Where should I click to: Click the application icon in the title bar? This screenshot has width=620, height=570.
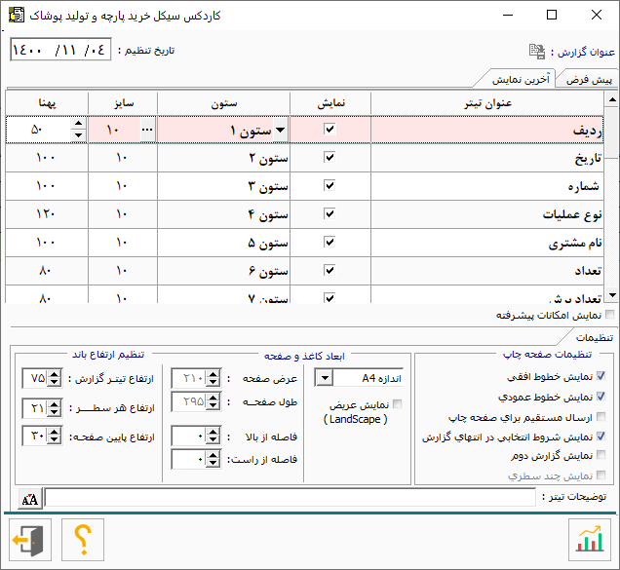tap(17, 15)
